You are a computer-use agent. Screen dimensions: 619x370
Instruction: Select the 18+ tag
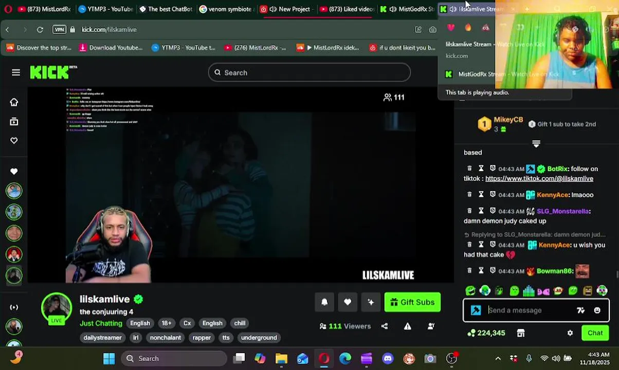[x=167, y=323]
